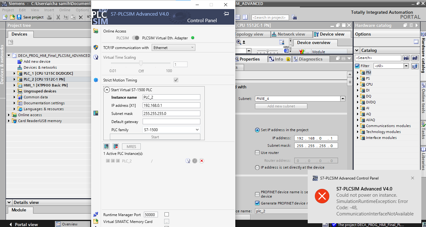The image size is (426, 227).
Task: Expand the Communications modules catalog folder
Action: tap(358, 126)
